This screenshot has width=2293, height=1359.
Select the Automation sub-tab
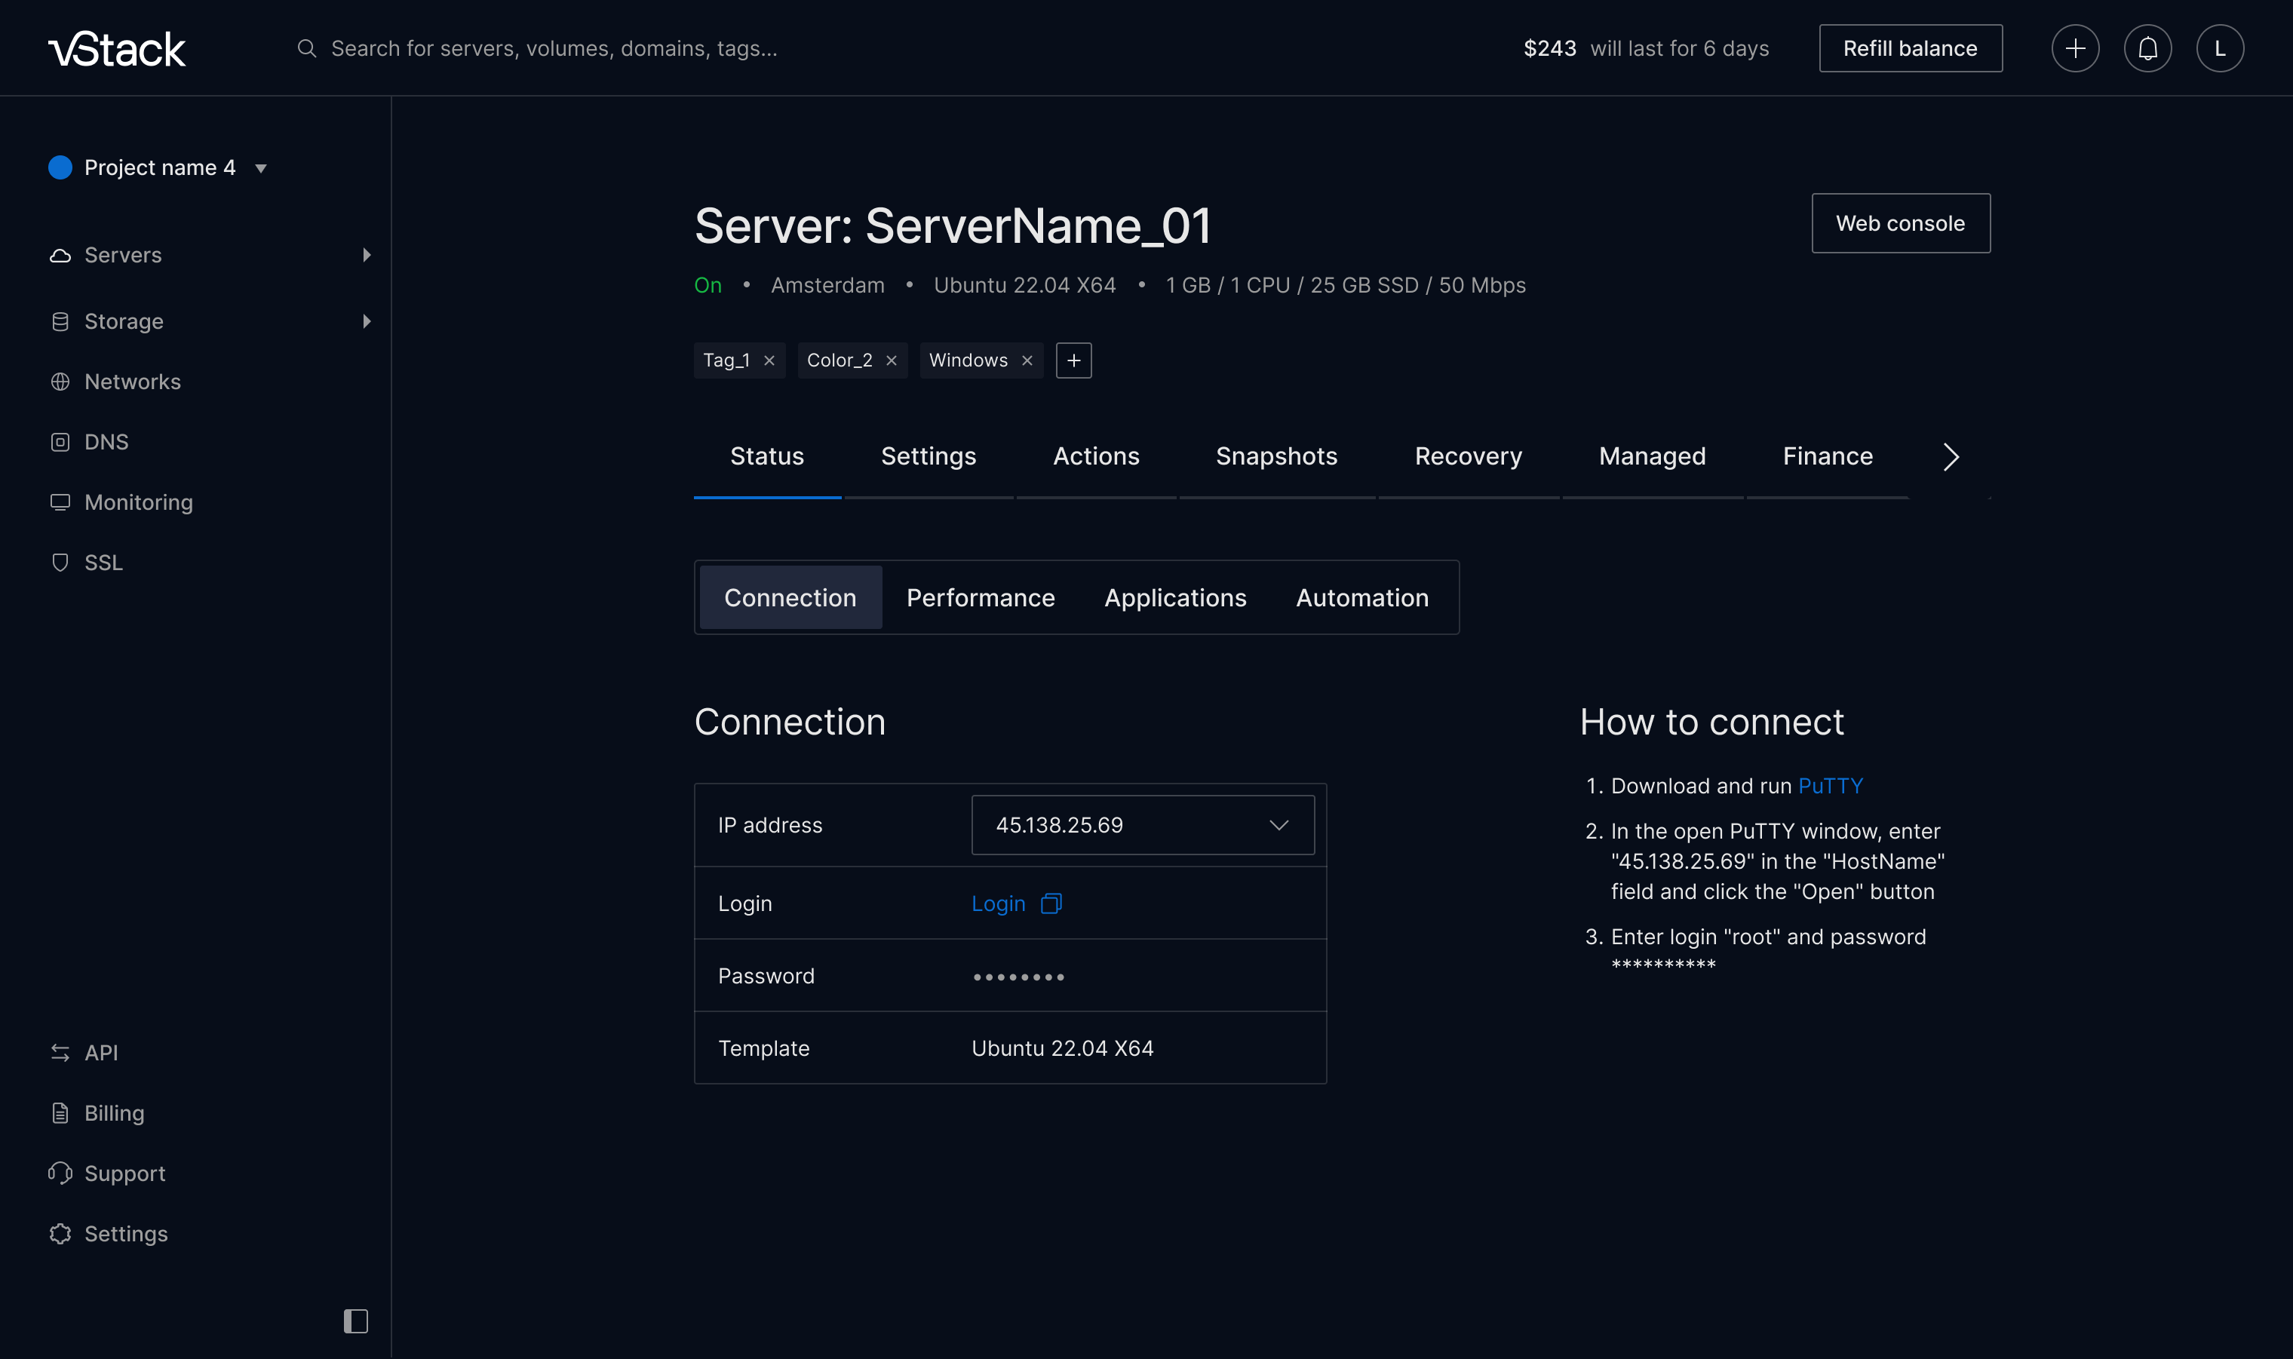point(1361,598)
